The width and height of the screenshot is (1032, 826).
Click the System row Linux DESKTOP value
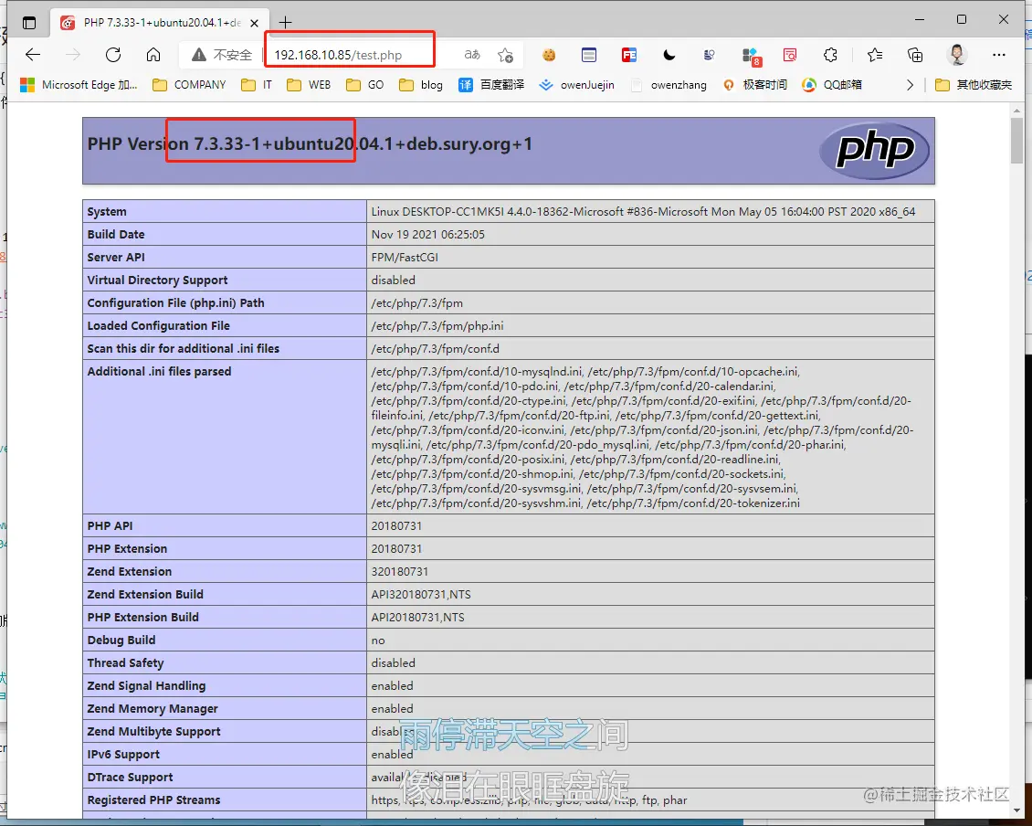[643, 212]
